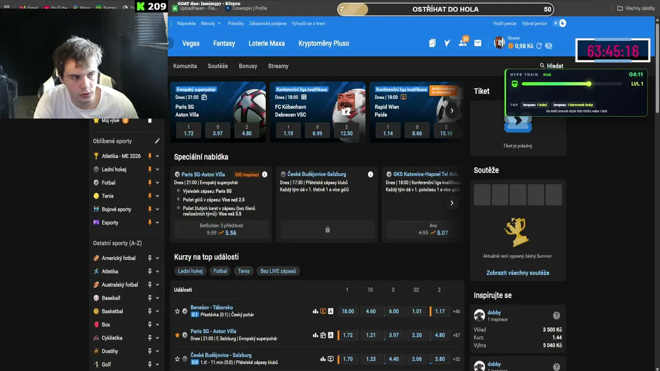Open the Golf sport icon in sidebar

coord(96,364)
